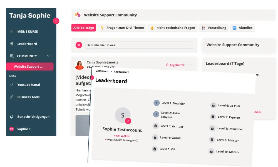
Task: Click Sophie Testaccount name
Action: pyautogui.click(x=122, y=129)
